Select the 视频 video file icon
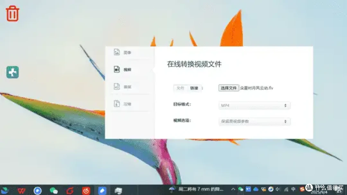The height and width of the screenshot is (195, 347). click(117, 69)
